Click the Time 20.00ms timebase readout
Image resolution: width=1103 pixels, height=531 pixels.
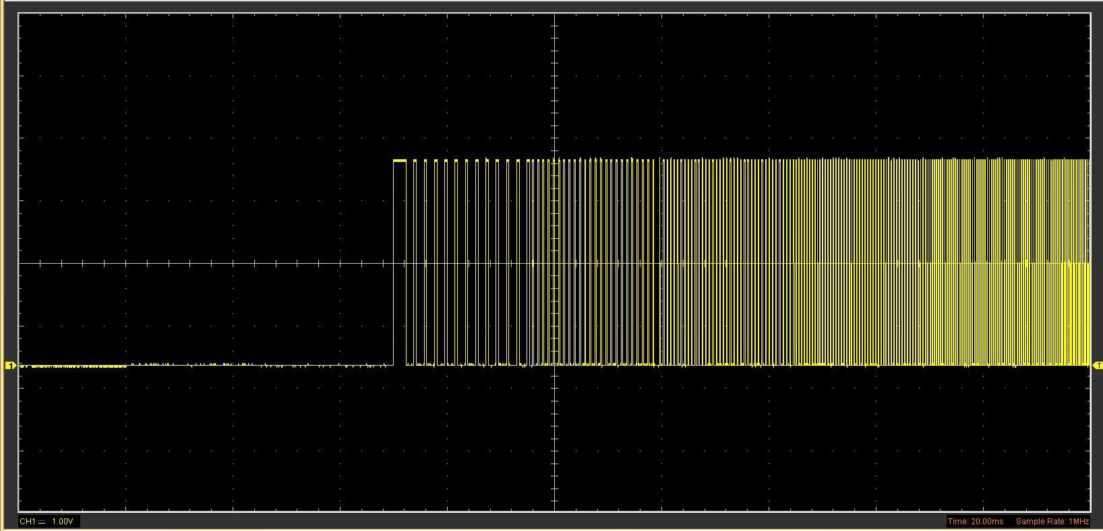tap(975, 522)
